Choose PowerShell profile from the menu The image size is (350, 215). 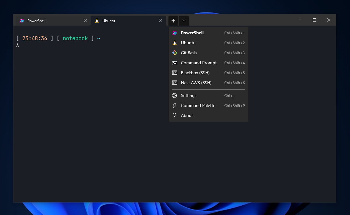(208, 33)
